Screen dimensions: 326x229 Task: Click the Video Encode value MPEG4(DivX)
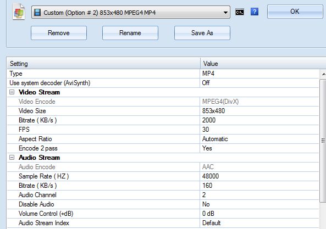pos(220,102)
